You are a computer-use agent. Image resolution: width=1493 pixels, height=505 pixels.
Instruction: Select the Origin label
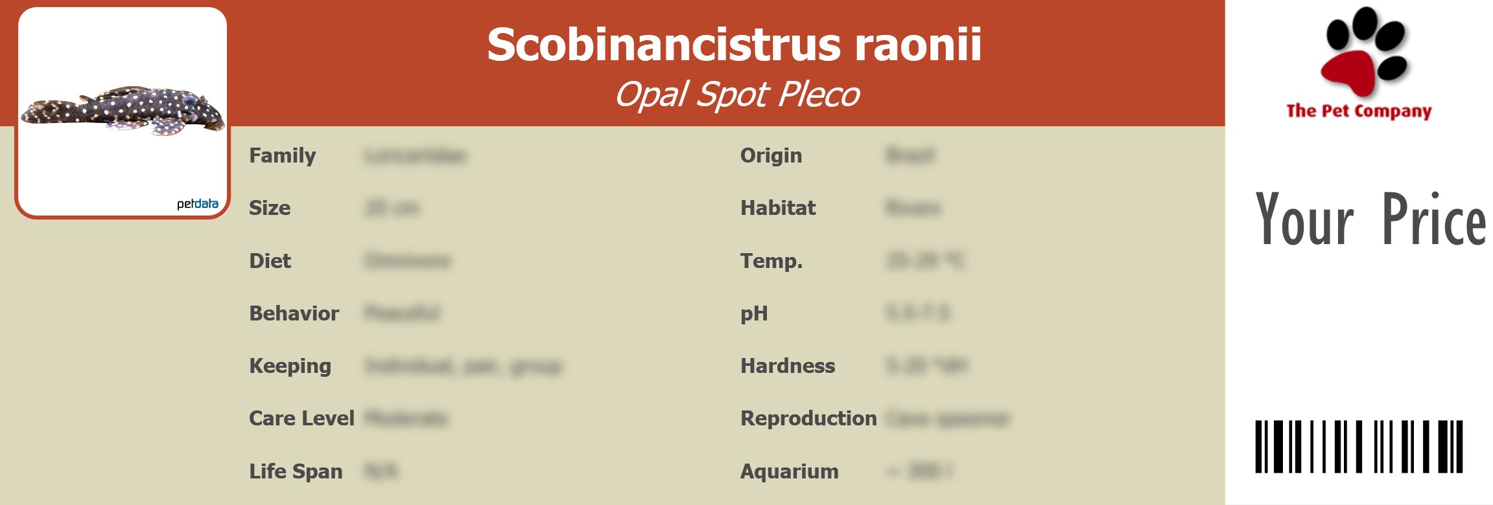771,156
